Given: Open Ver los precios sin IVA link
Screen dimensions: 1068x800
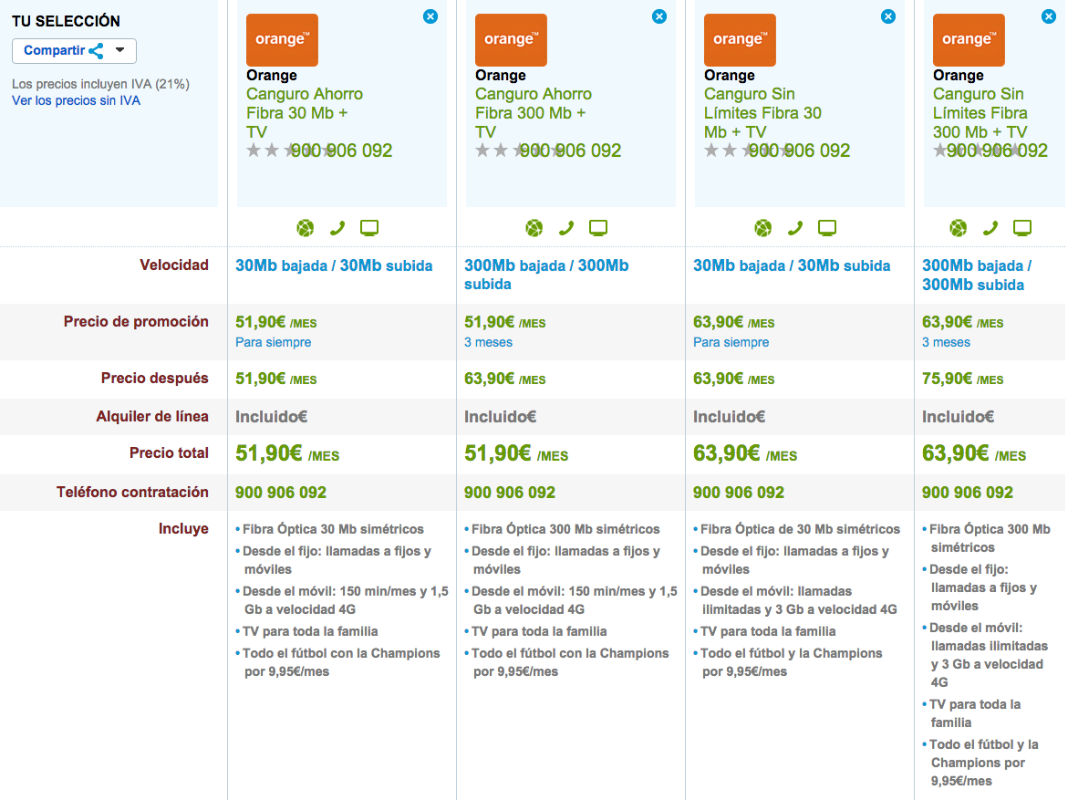Looking at the screenshot, I should [x=77, y=100].
